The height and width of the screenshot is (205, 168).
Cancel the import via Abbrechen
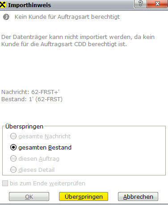click(x=138, y=196)
